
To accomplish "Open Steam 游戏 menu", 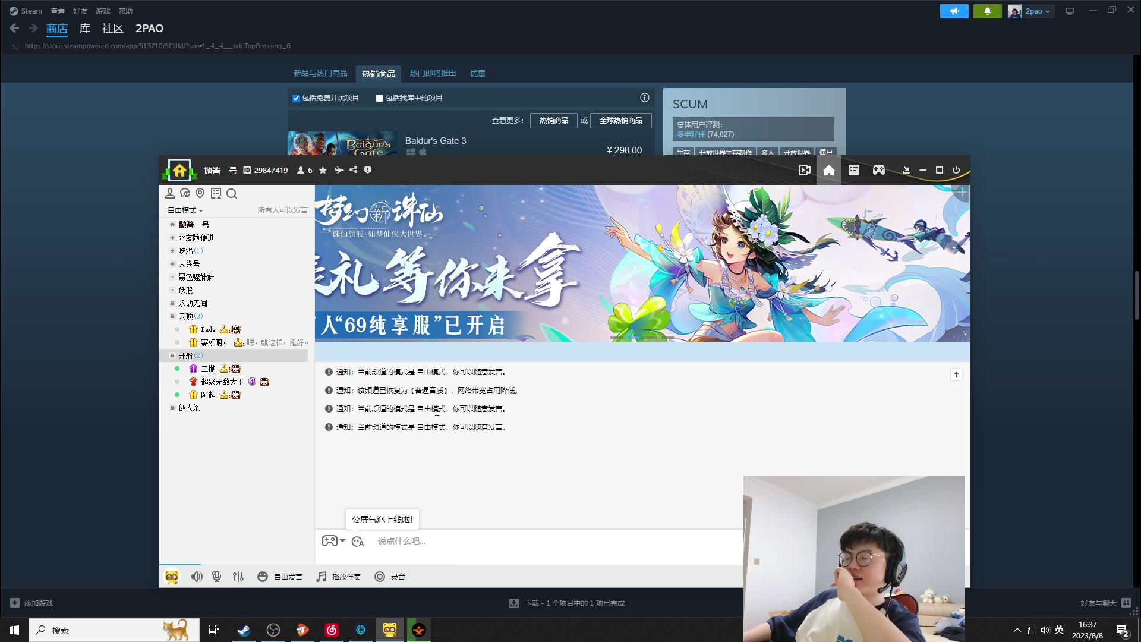I will coord(103,11).
